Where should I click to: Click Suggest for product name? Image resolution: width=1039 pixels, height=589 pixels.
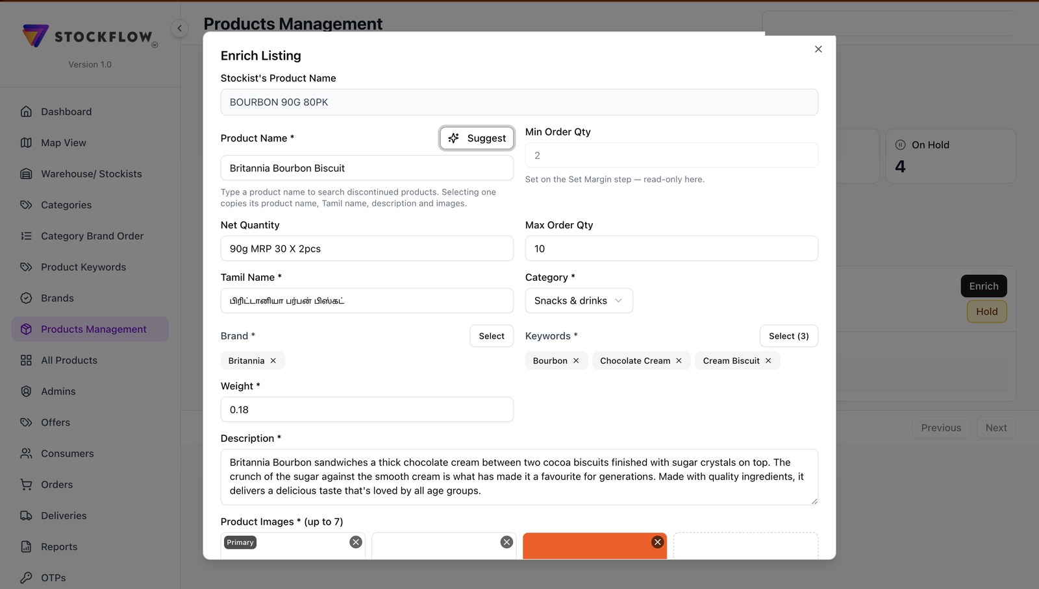pos(477,138)
